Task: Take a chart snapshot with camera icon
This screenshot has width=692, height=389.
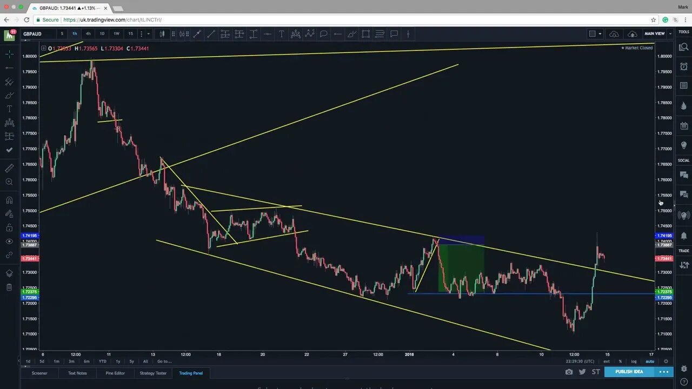Action: click(x=569, y=372)
